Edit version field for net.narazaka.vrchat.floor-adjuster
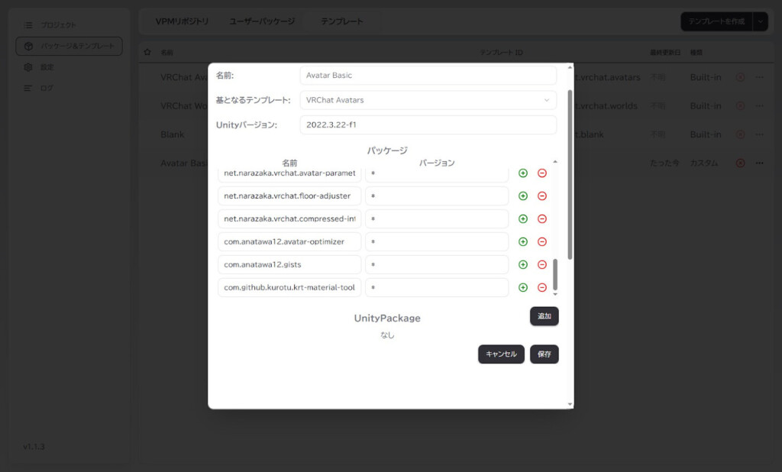 pos(437,196)
